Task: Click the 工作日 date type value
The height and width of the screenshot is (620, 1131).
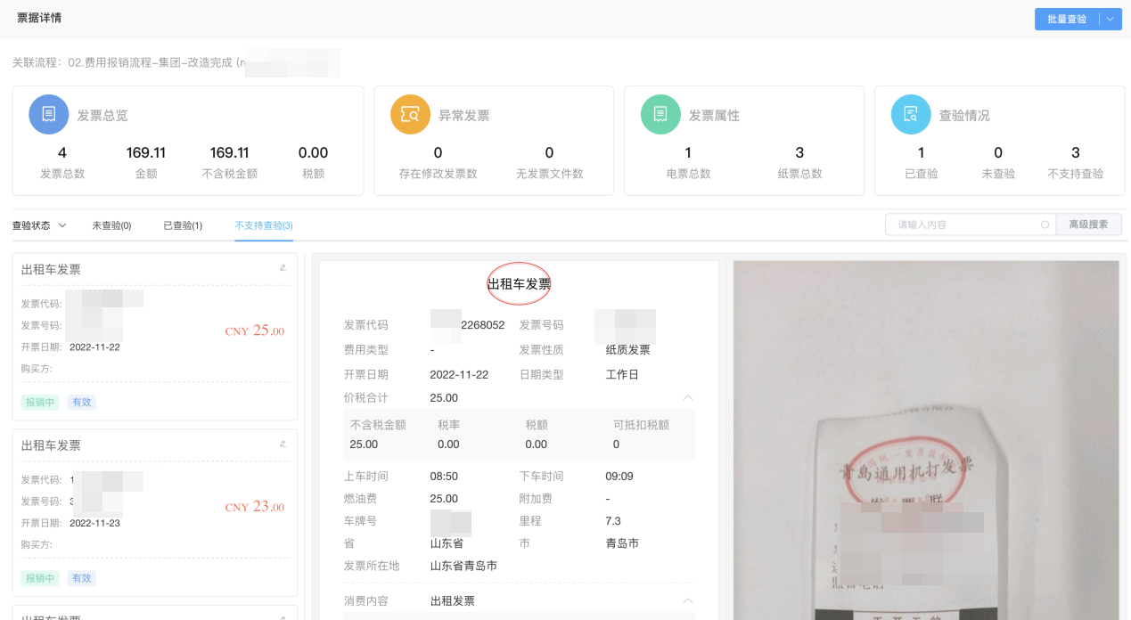Action: point(622,375)
